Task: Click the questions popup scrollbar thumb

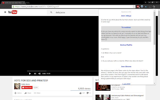Action: [154, 28]
